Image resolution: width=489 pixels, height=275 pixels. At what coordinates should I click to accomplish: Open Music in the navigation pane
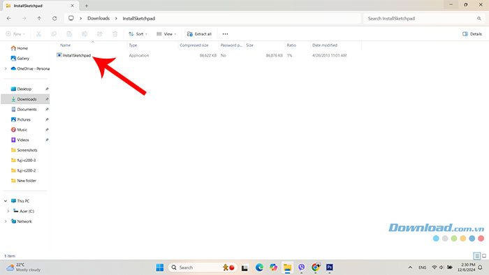(20, 130)
